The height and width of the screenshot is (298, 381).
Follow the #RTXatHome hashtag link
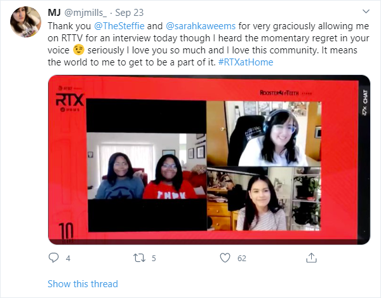[246, 62]
